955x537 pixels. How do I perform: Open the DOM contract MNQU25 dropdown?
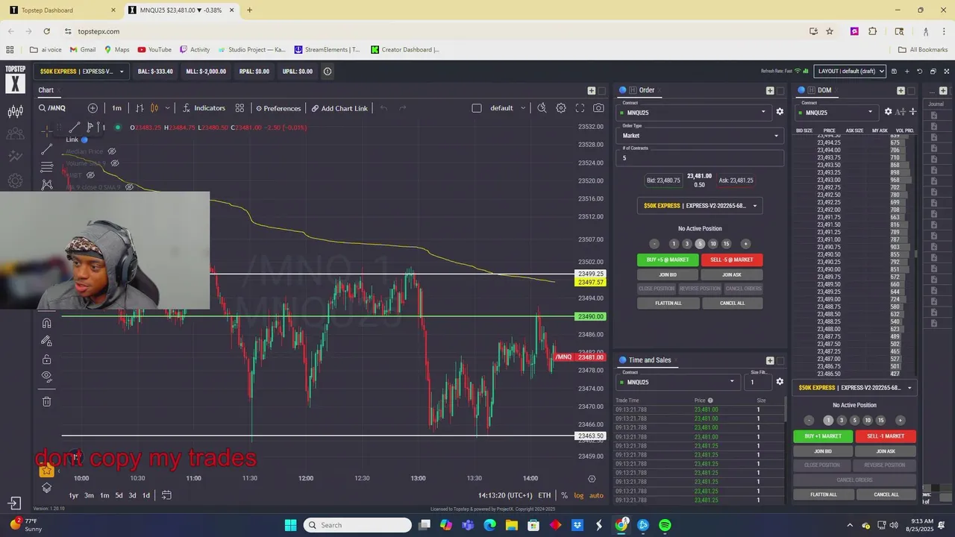tap(836, 113)
